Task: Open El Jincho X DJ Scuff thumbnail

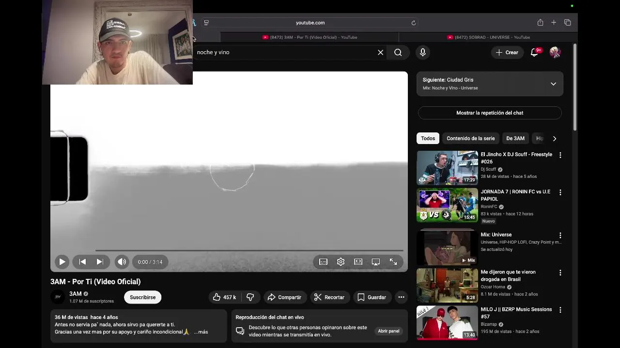Action: (x=447, y=168)
